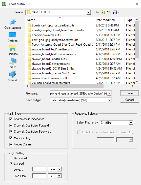The height and width of the screenshot is (185, 141).
Task: Click folder icon in Save in box
Action: tap(29, 12)
